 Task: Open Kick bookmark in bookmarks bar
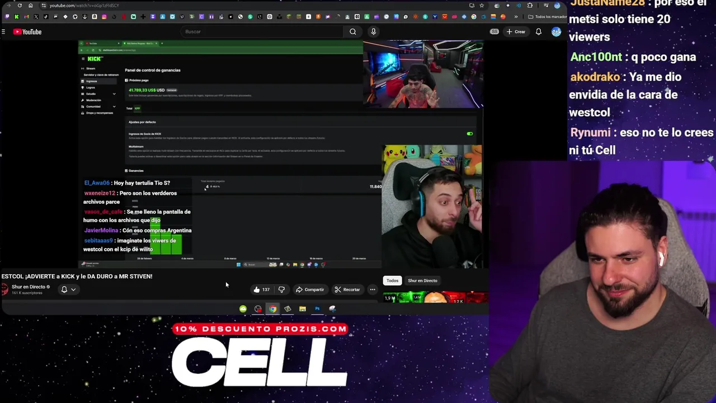click(x=17, y=17)
